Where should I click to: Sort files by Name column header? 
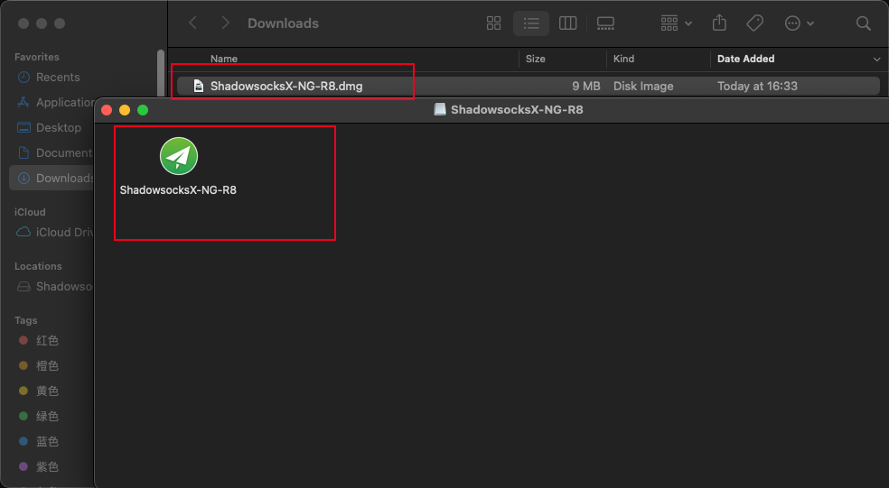click(224, 59)
